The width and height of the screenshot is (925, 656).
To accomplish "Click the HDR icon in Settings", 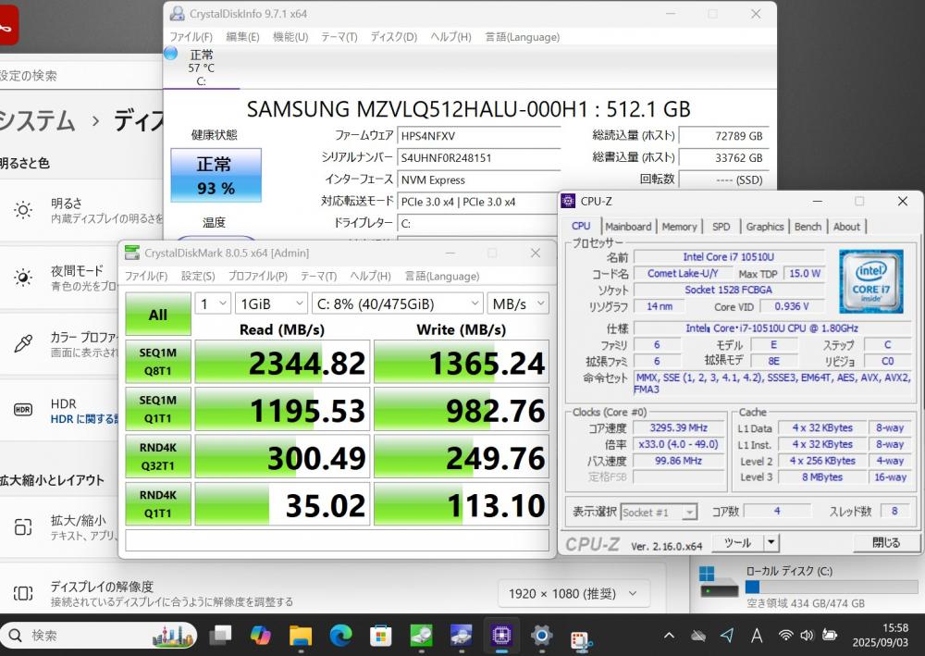I will click(x=23, y=409).
